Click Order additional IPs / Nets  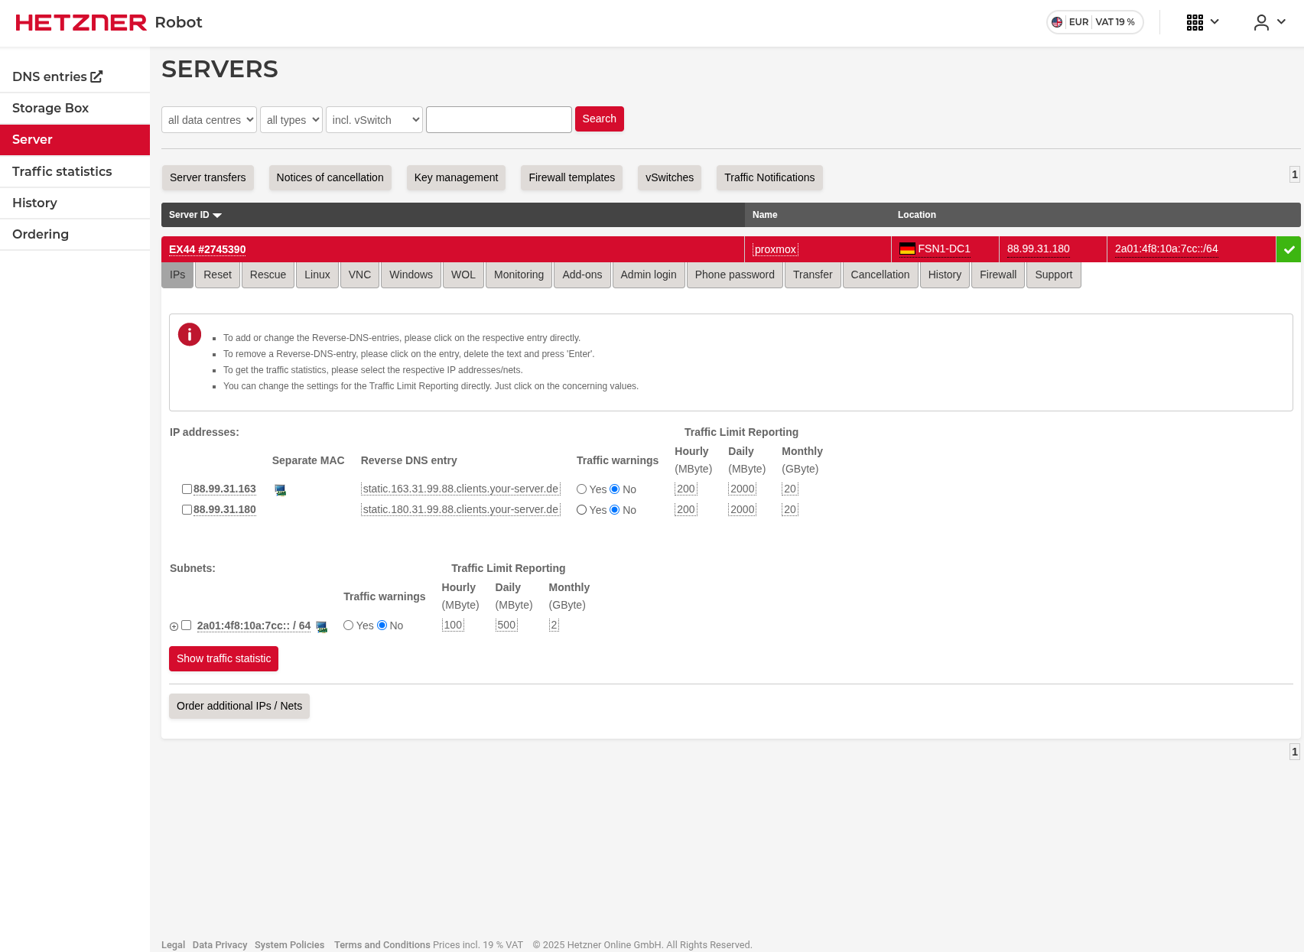[x=239, y=706]
